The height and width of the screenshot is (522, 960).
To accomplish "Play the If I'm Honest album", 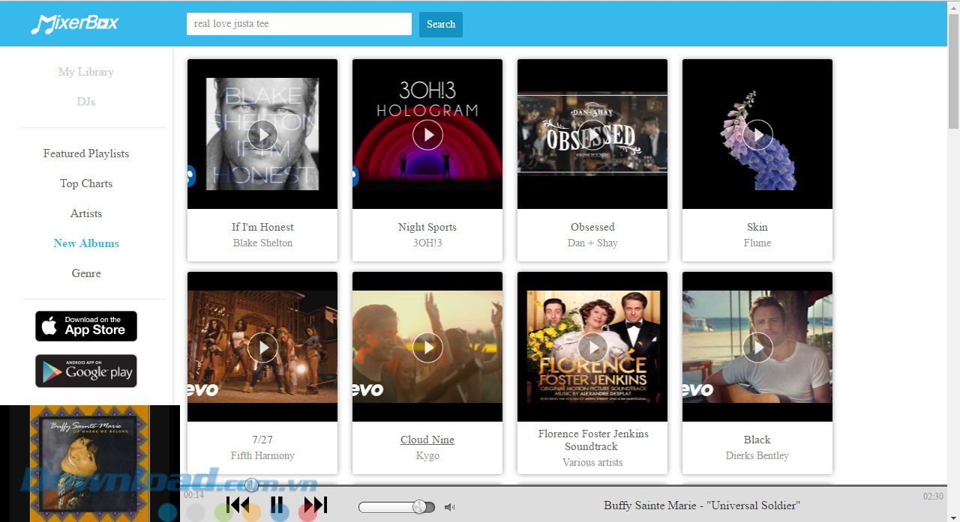I will pos(262,135).
